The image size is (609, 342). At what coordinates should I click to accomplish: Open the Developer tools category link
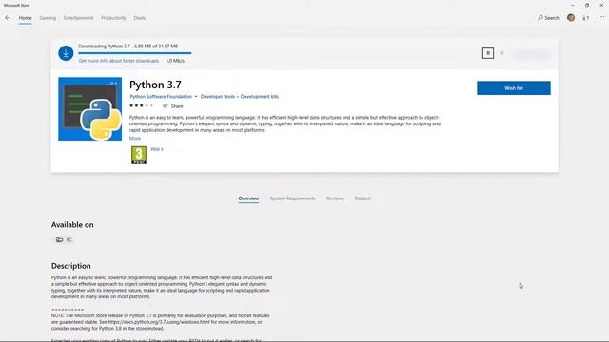tap(218, 97)
